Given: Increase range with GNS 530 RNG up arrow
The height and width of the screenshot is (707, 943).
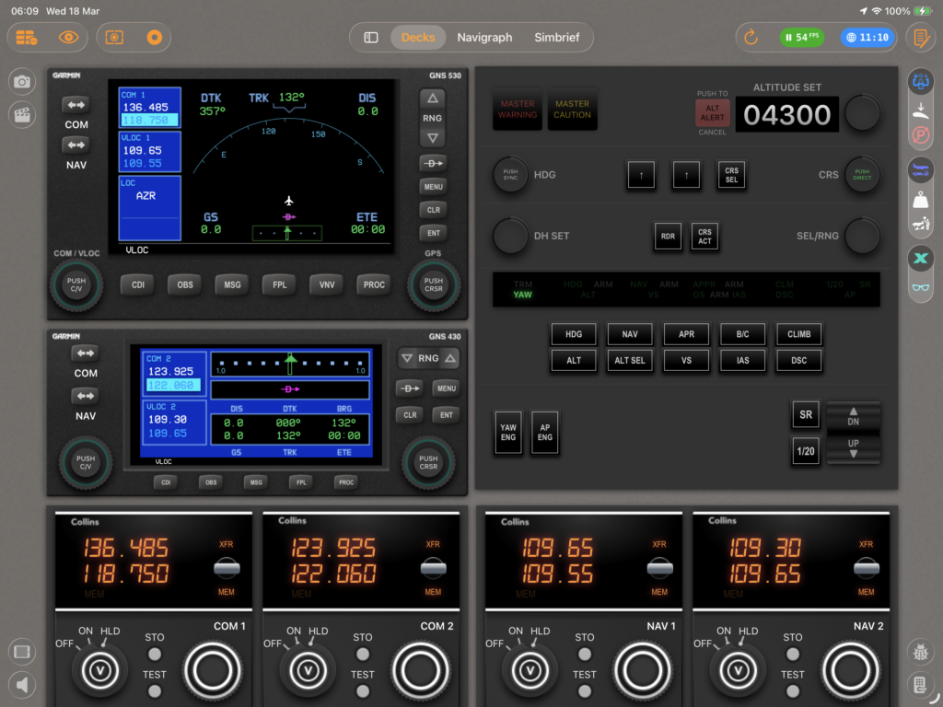Looking at the screenshot, I should pyautogui.click(x=432, y=99).
